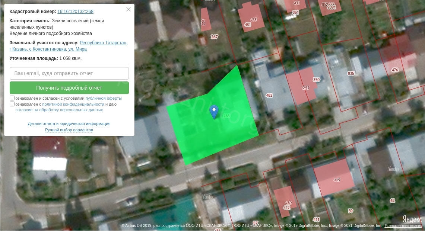Check the публичной оферты agreement checkbox

tap(12, 98)
